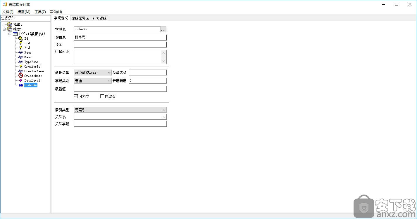The image size is (417, 219).
Task: Click the 缺省值 input field
Action: coord(120,89)
